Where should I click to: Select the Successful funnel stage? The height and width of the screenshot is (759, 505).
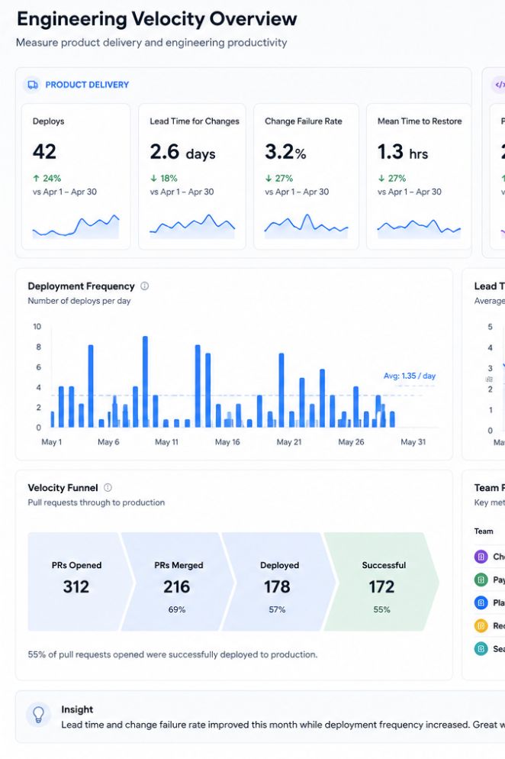(x=382, y=582)
